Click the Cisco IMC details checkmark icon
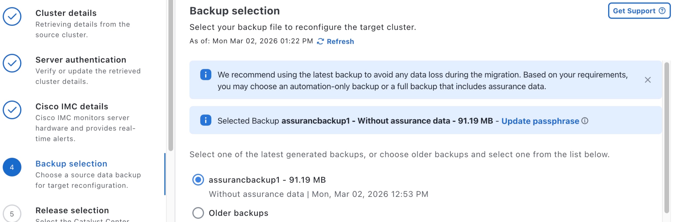 pyautogui.click(x=12, y=110)
